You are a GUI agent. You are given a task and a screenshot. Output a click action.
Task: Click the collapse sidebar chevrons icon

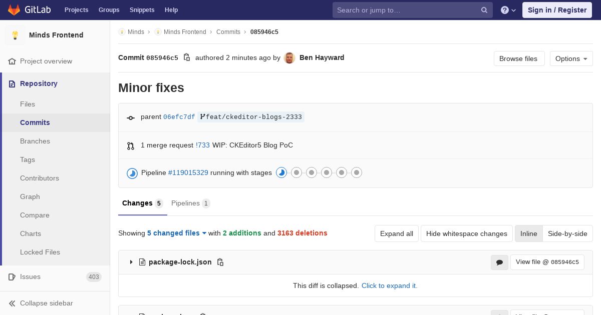[12, 303]
